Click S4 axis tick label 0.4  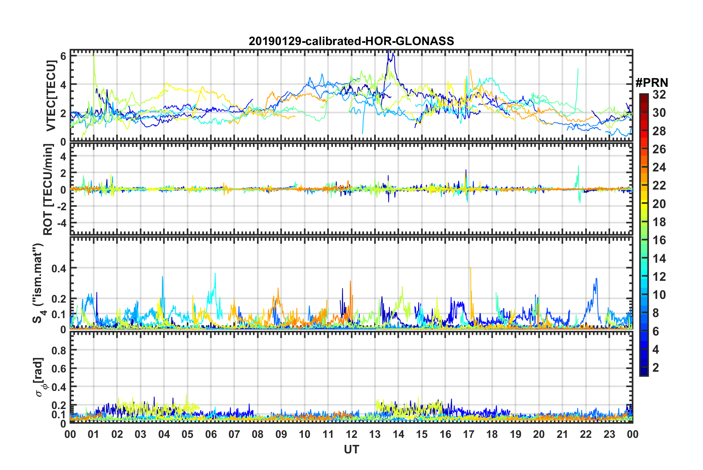pyautogui.click(x=59, y=268)
